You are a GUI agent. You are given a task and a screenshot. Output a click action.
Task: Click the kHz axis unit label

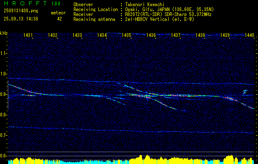(4, 33)
